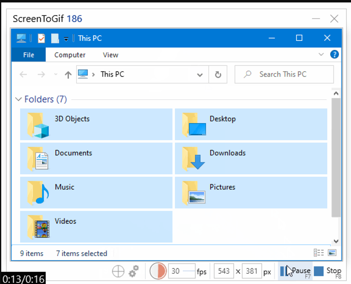This screenshot has height=284, width=351.
Task: Select the Downloads folder
Action: [251, 158]
